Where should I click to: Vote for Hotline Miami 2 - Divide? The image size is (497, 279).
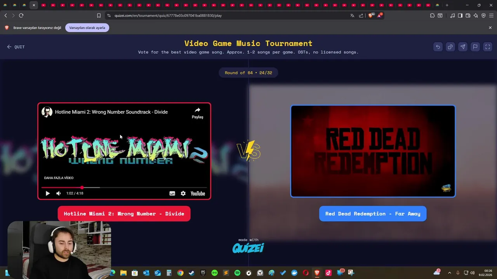[x=124, y=214]
